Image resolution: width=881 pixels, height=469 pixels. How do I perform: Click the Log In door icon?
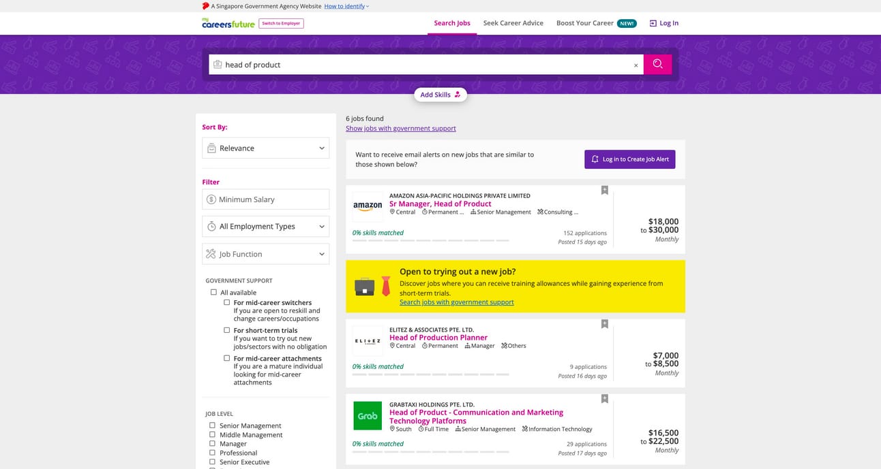coord(653,23)
